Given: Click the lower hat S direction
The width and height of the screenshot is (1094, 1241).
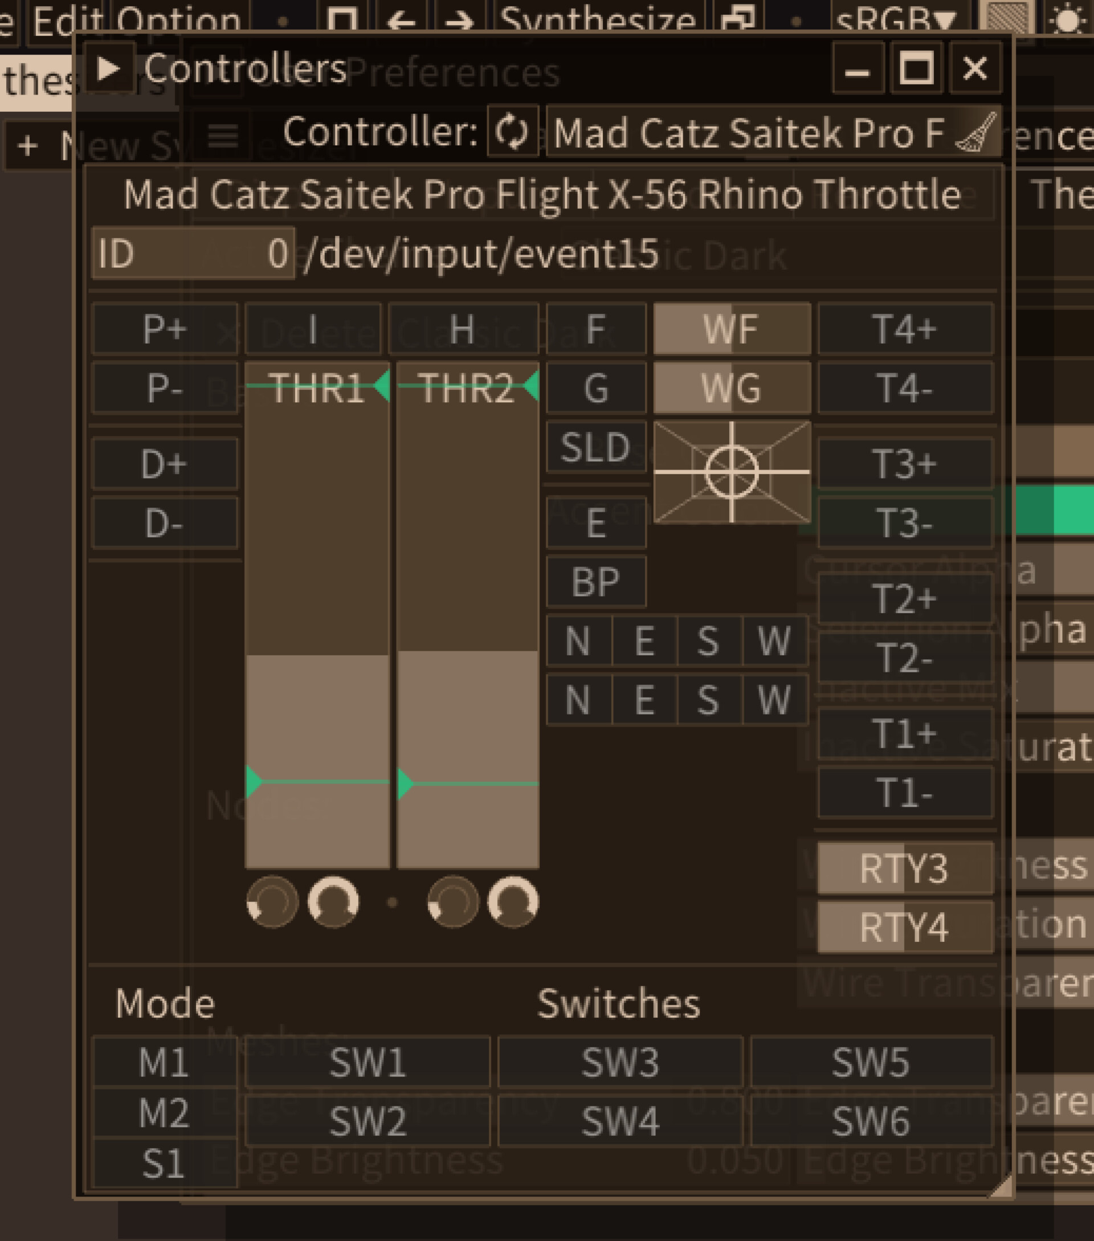Looking at the screenshot, I should 709,700.
